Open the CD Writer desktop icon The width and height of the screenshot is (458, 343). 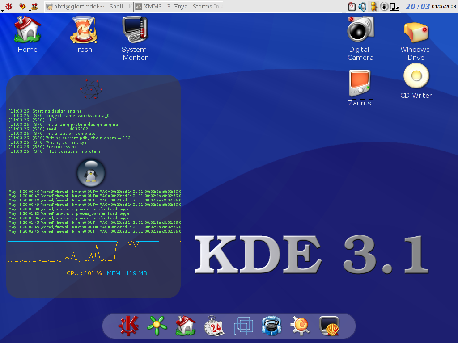(416, 81)
